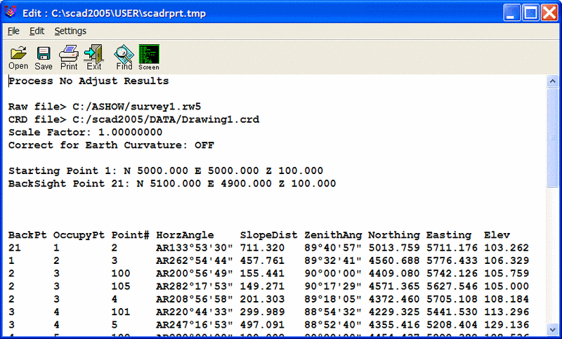Launch Find with the magnifier icon
This screenshot has width=562, height=339.
(x=124, y=56)
